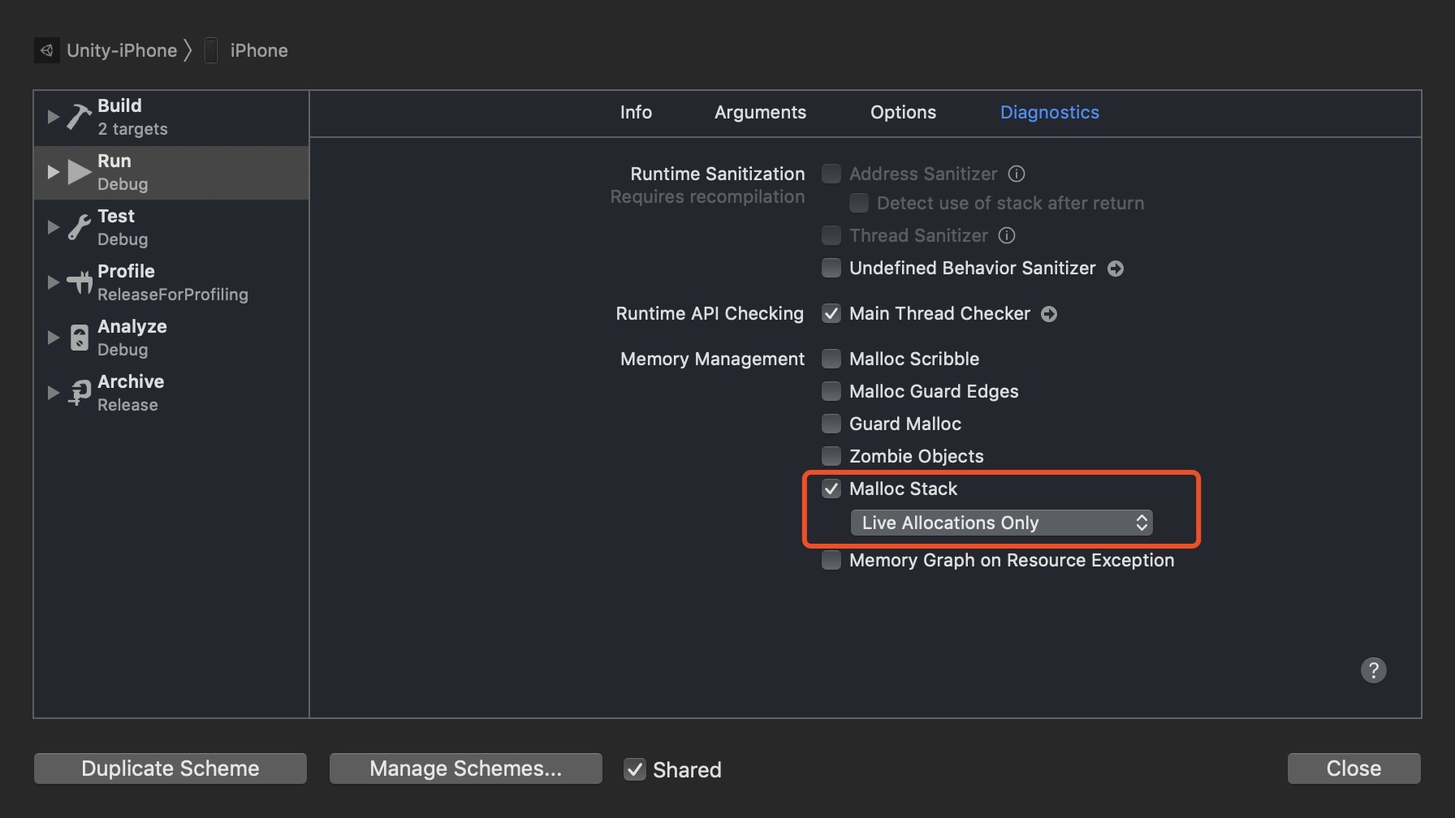The image size is (1455, 818).
Task: Enable Malloc Guard Edges
Action: click(831, 391)
